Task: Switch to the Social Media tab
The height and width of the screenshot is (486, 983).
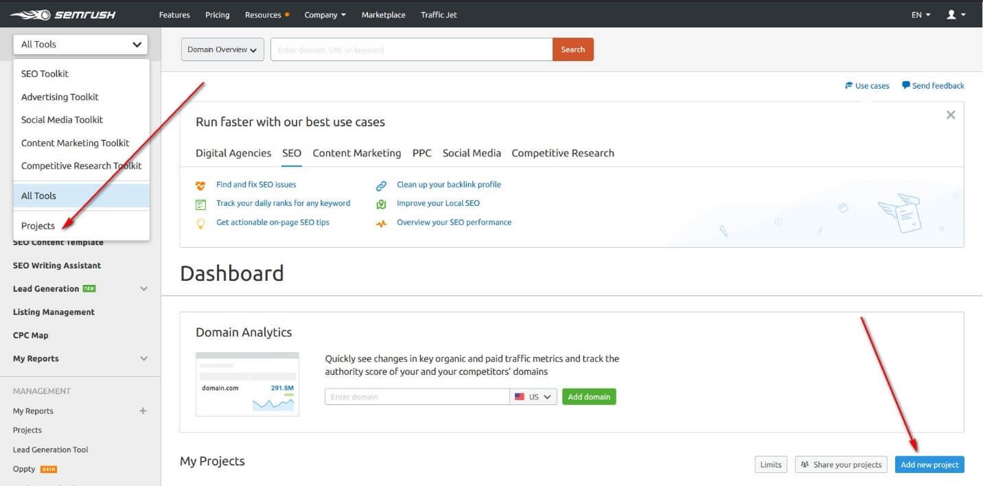Action: pos(472,153)
